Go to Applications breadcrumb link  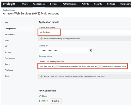(8, 10)
